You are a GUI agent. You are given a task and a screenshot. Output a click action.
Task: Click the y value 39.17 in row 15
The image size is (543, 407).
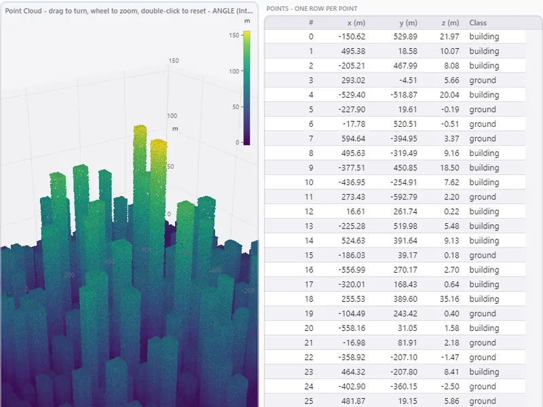[408, 255]
